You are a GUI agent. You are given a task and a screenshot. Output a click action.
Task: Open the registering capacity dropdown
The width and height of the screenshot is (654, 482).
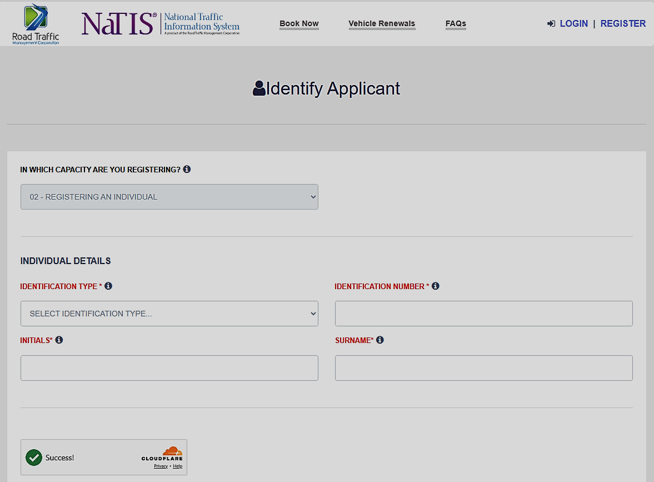169,197
